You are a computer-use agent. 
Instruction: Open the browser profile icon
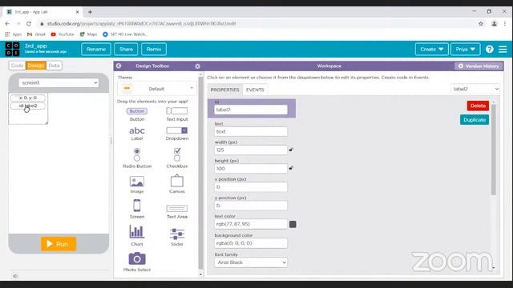[495, 23]
